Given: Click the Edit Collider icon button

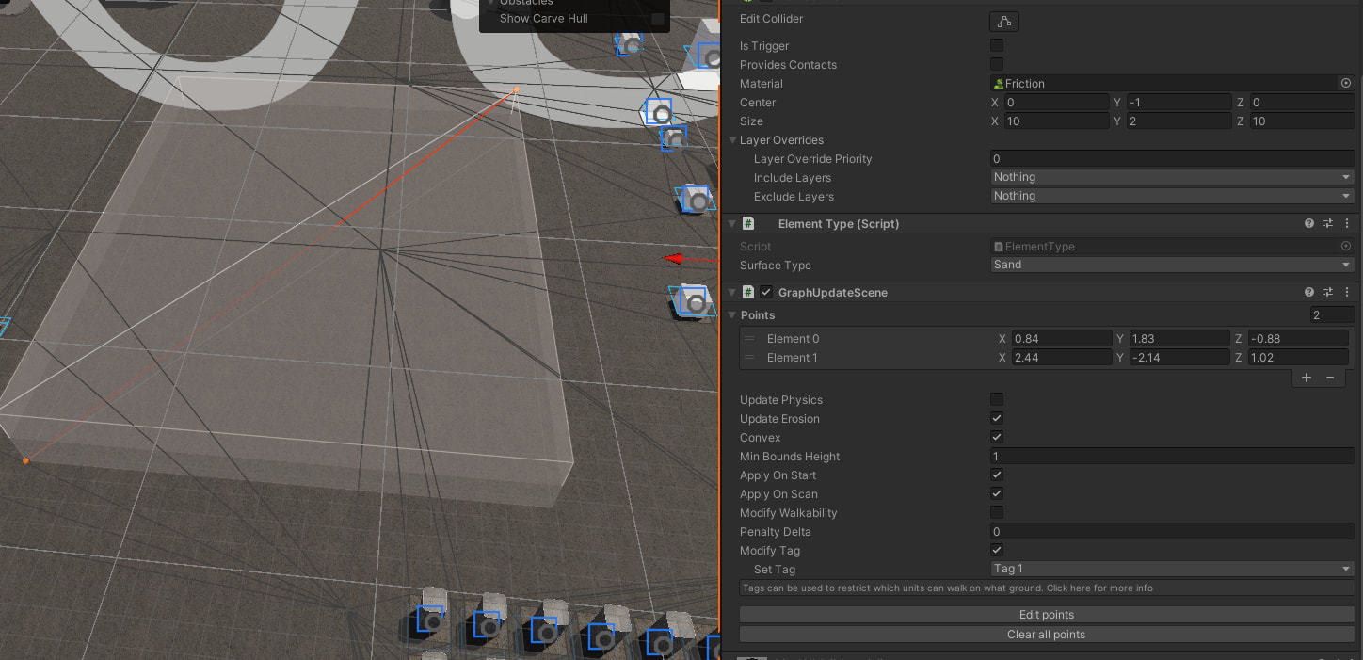Looking at the screenshot, I should [1003, 21].
